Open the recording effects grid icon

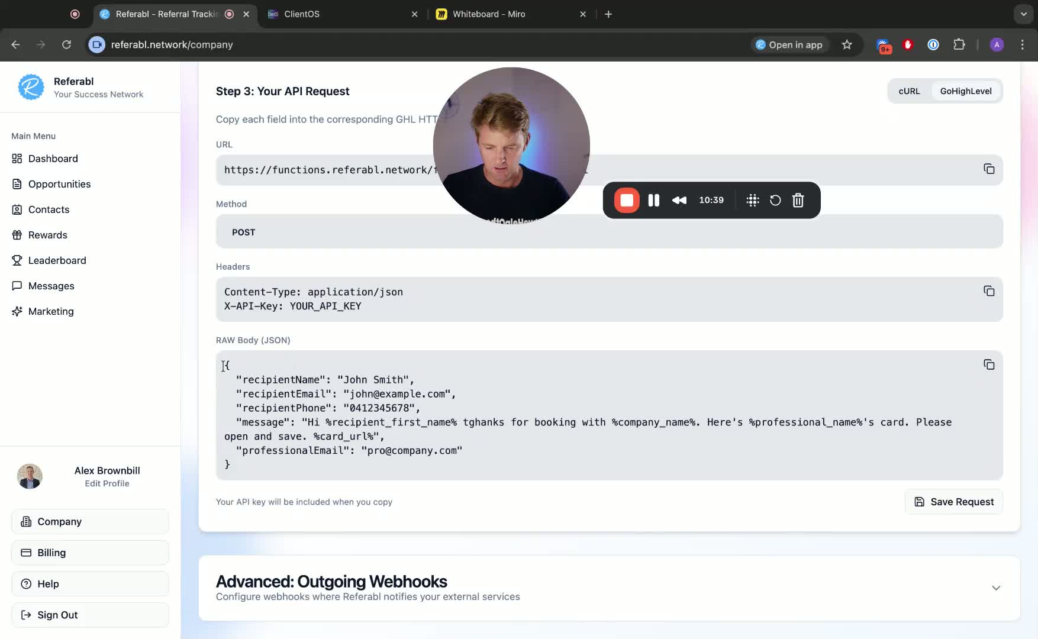753,200
